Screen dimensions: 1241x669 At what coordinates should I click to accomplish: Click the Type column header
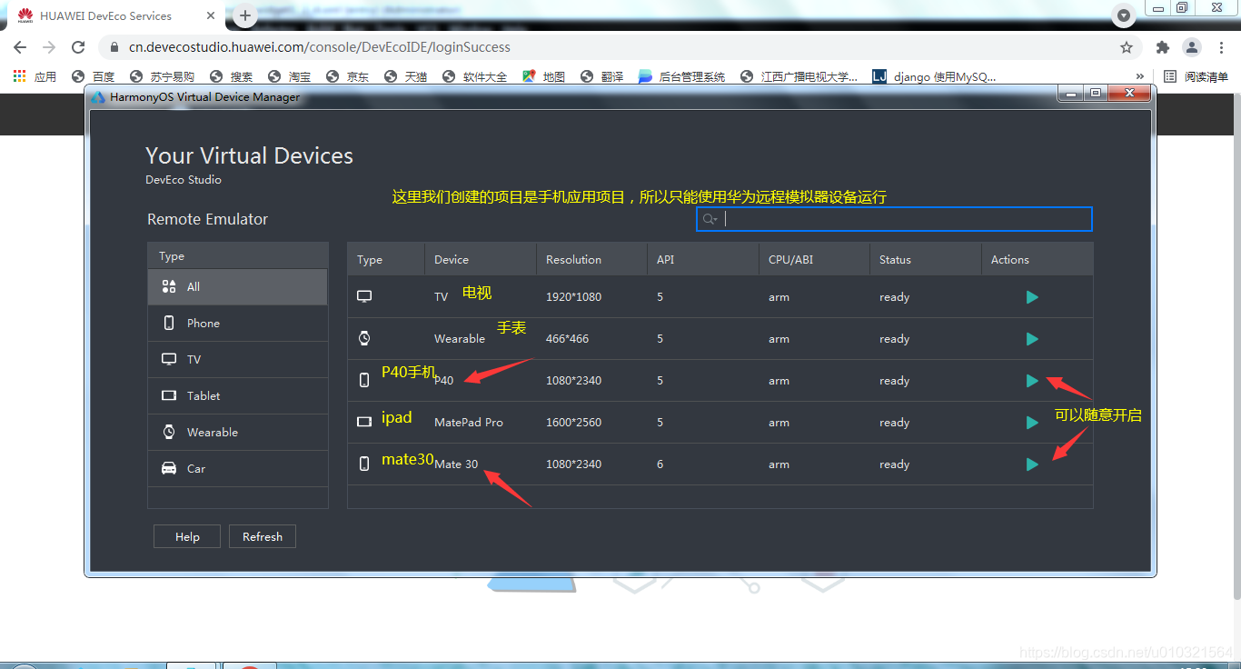tap(386, 259)
